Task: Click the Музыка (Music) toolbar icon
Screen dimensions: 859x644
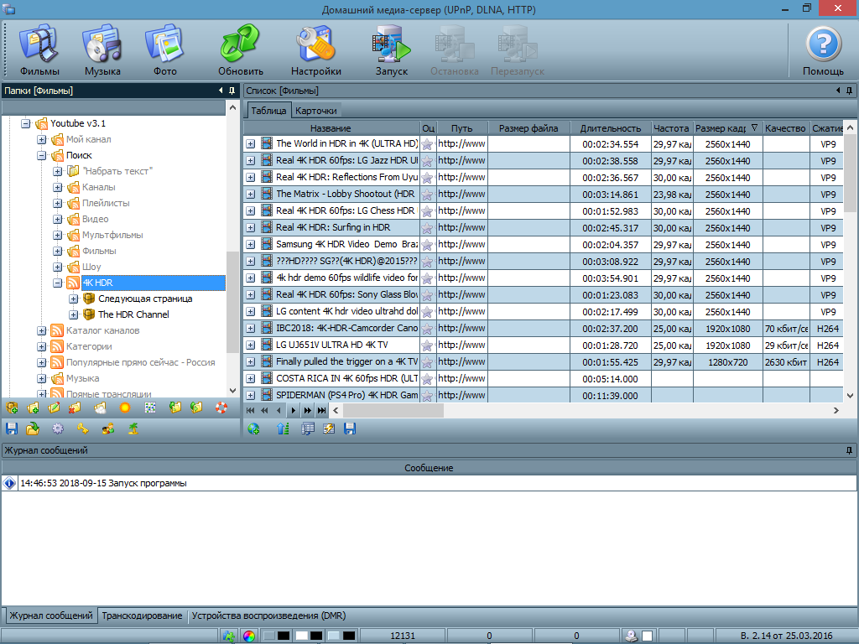Action: (x=102, y=51)
